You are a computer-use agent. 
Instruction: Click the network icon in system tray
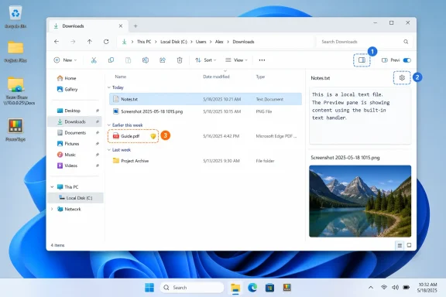tap(384, 288)
